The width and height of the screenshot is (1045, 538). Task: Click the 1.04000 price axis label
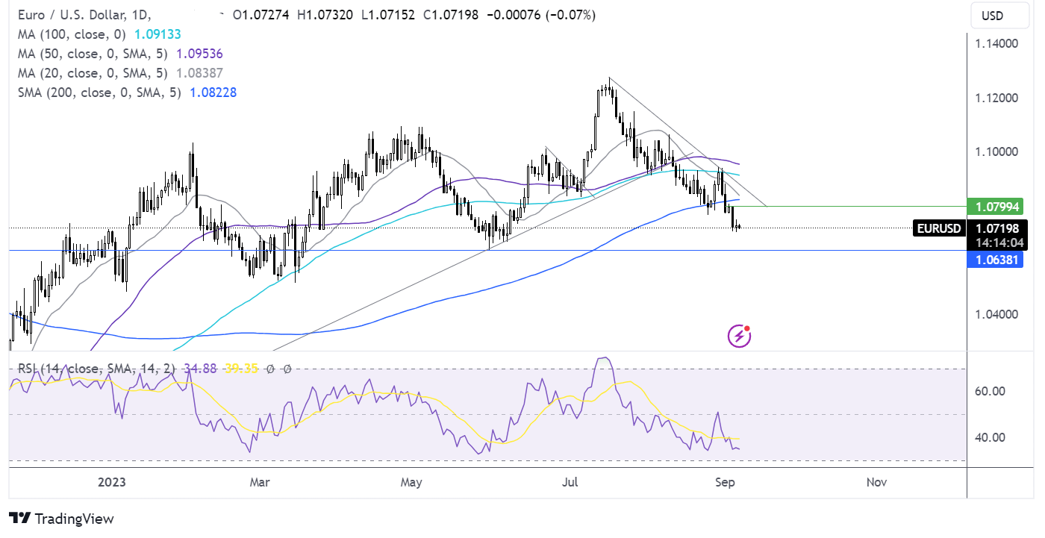pos(996,313)
